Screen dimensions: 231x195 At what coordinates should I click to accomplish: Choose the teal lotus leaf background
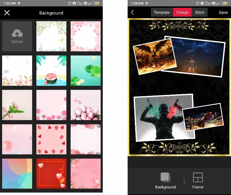click(x=85, y=71)
